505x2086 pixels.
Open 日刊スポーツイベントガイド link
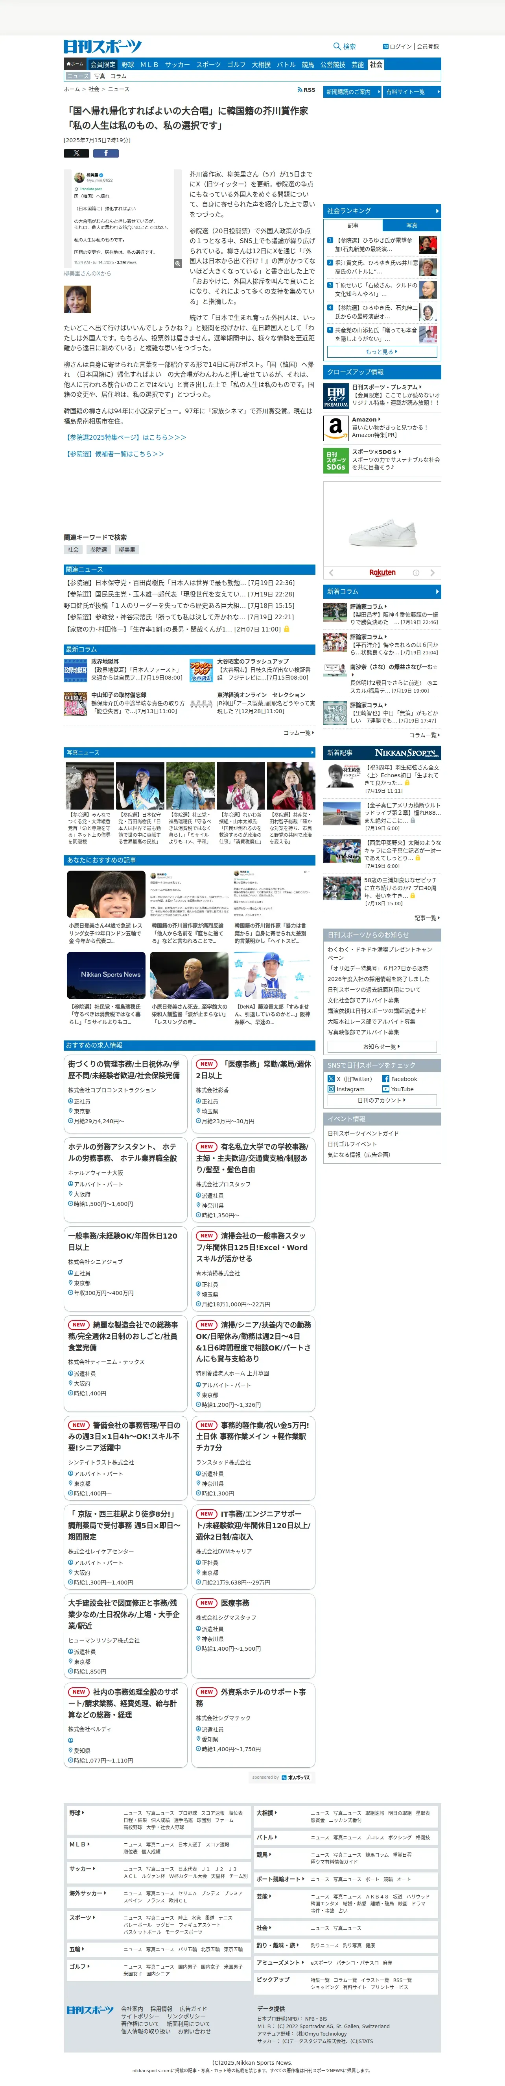coord(363,1133)
